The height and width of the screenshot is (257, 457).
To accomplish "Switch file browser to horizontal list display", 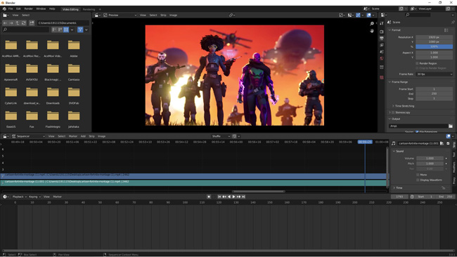I will [x=60, y=29].
